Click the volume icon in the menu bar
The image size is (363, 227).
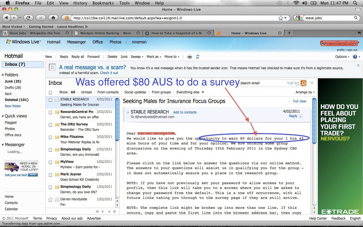point(305,3)
